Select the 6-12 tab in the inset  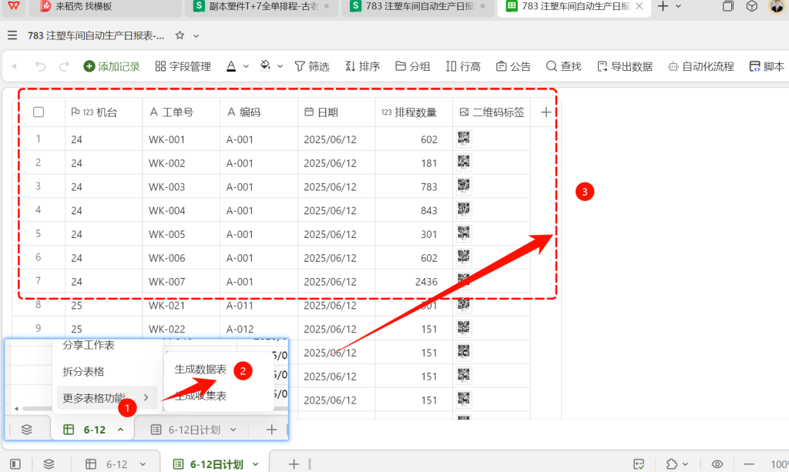click(x=94, y=430)
